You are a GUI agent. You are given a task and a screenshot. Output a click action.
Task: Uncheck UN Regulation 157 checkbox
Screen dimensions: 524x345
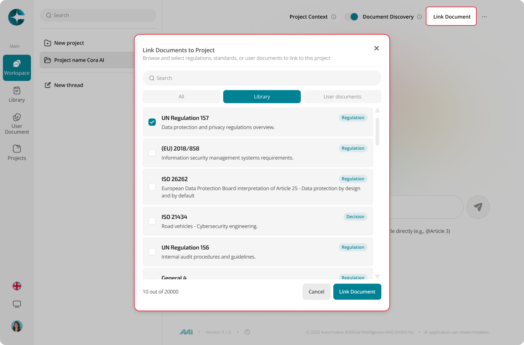pos(152,122)
